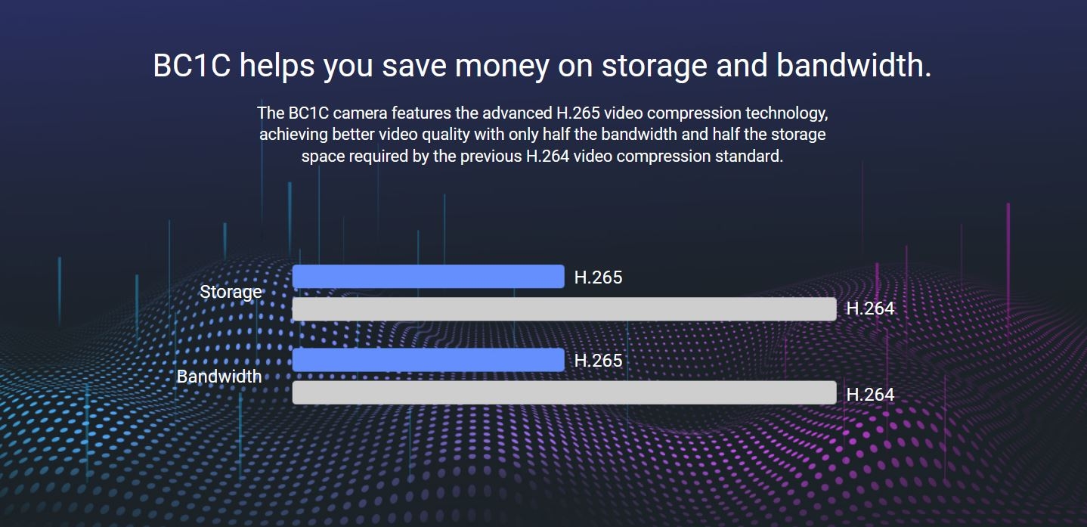Image resolution: width=1087 pixels, height=527 pixels.
Task: Click the Bandwidth label beside the bars
Action: 219,376
